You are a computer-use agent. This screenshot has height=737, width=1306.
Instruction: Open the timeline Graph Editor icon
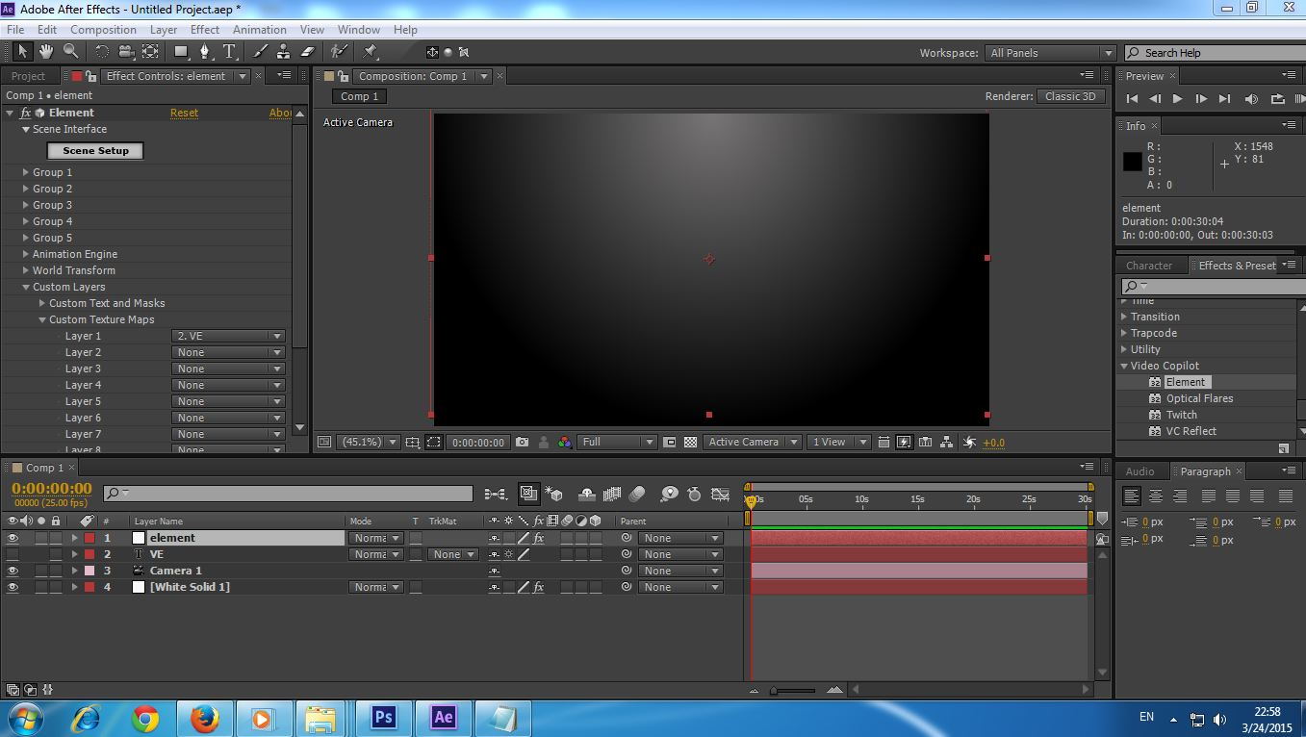720,495
